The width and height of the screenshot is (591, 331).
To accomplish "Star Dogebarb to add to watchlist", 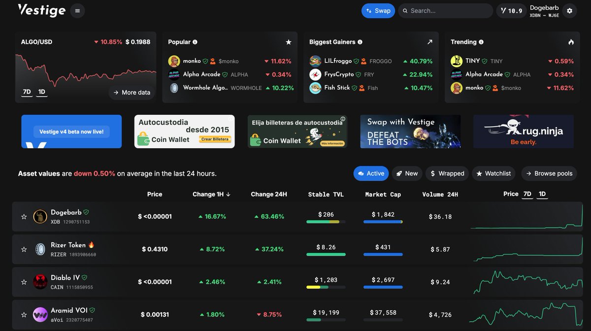I will (x=24, y=217).
